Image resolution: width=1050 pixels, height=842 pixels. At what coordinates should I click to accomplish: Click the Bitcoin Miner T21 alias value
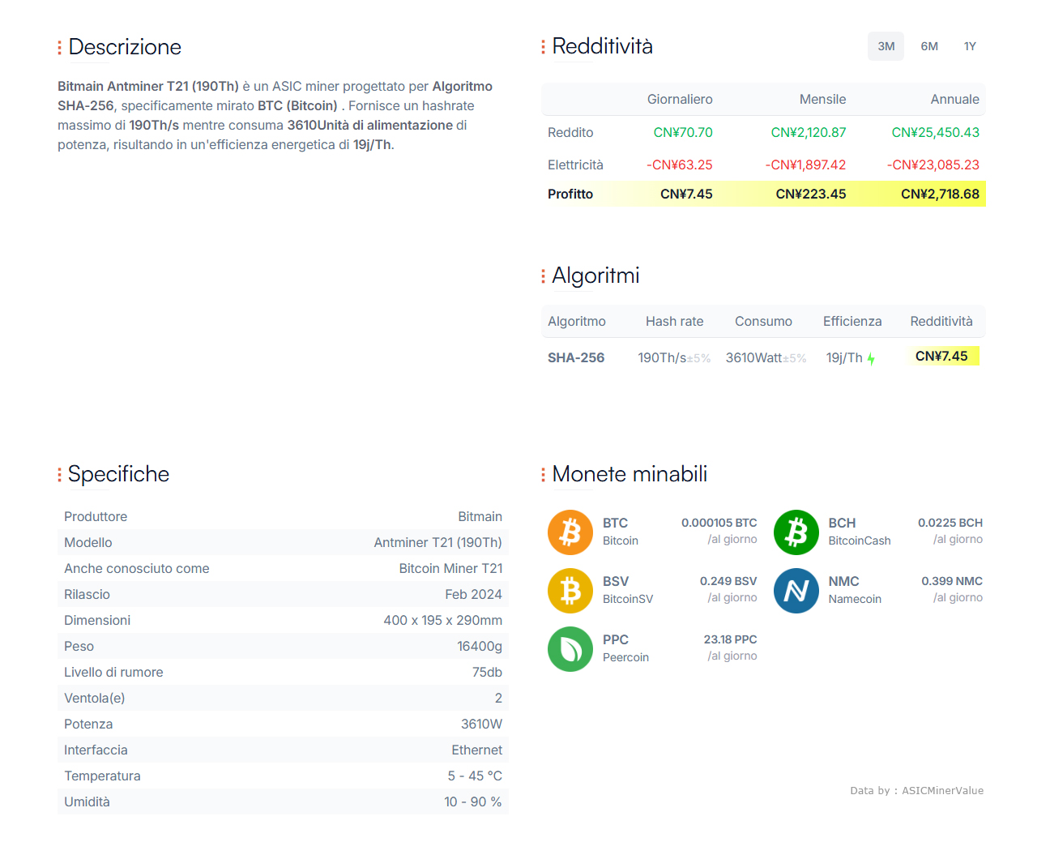pyautogui.click(x=450, y=569)
